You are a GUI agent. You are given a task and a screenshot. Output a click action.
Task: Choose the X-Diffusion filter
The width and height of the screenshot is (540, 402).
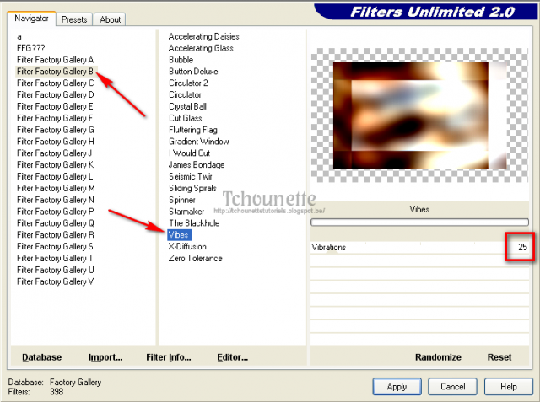[187, 246]
